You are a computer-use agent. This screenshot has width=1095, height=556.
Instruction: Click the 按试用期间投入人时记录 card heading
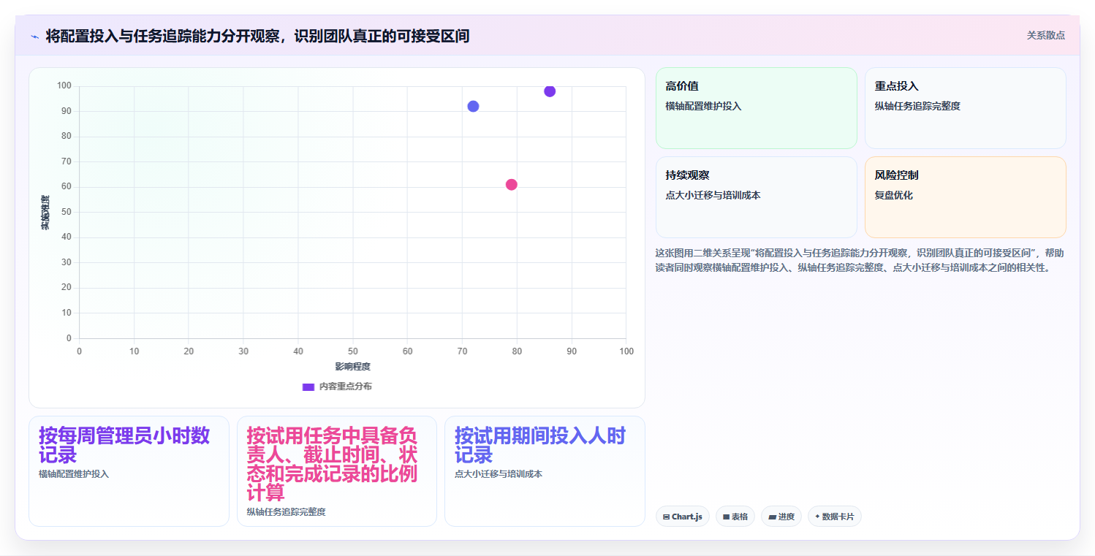[x=540, y=445]
